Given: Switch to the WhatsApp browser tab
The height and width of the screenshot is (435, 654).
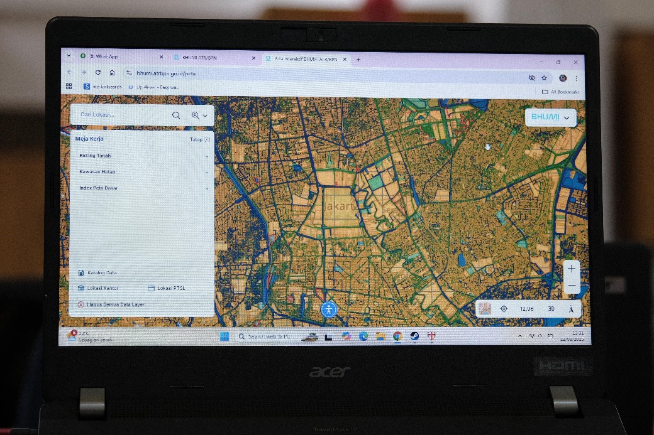Looking at the screenshot, I should pos(104,57).
